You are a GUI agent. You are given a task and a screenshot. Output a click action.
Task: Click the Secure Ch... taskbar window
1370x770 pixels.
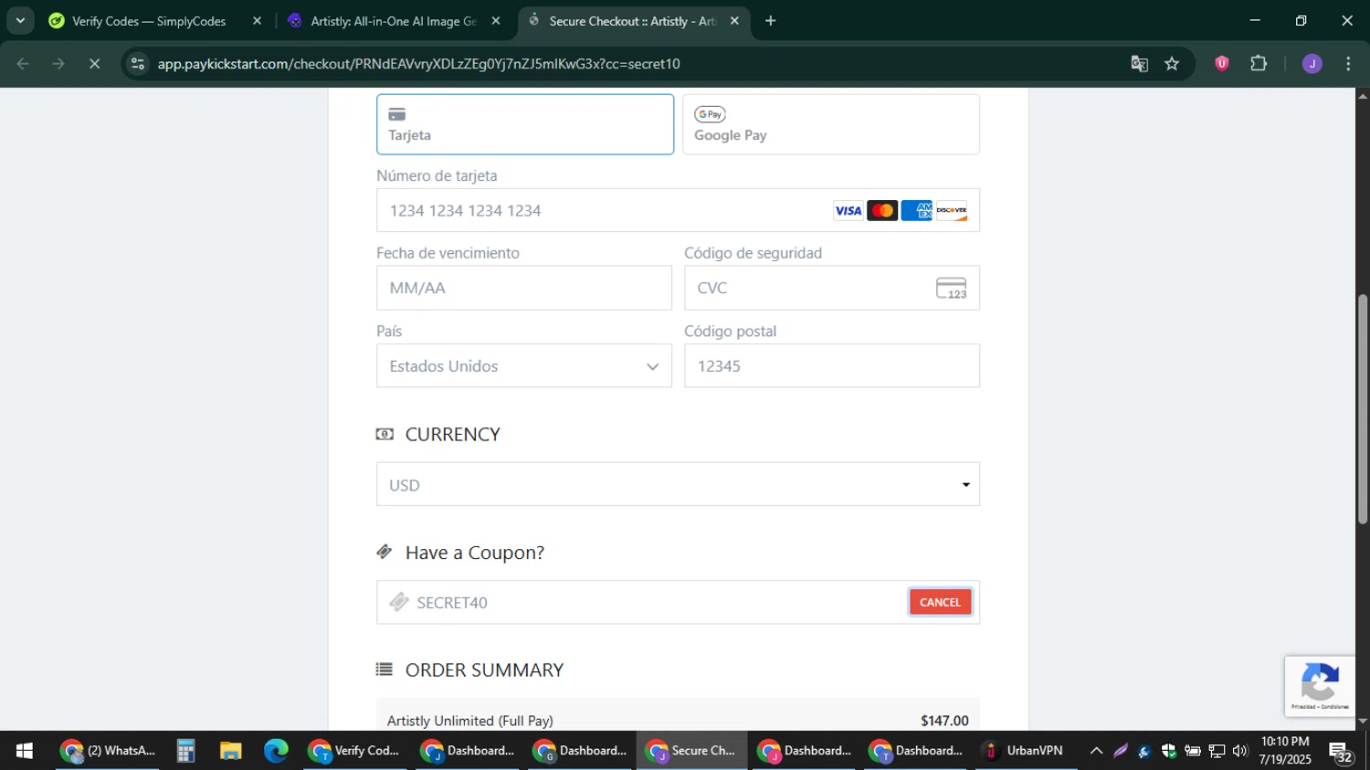pyautogui.click(x=691, y=751)
